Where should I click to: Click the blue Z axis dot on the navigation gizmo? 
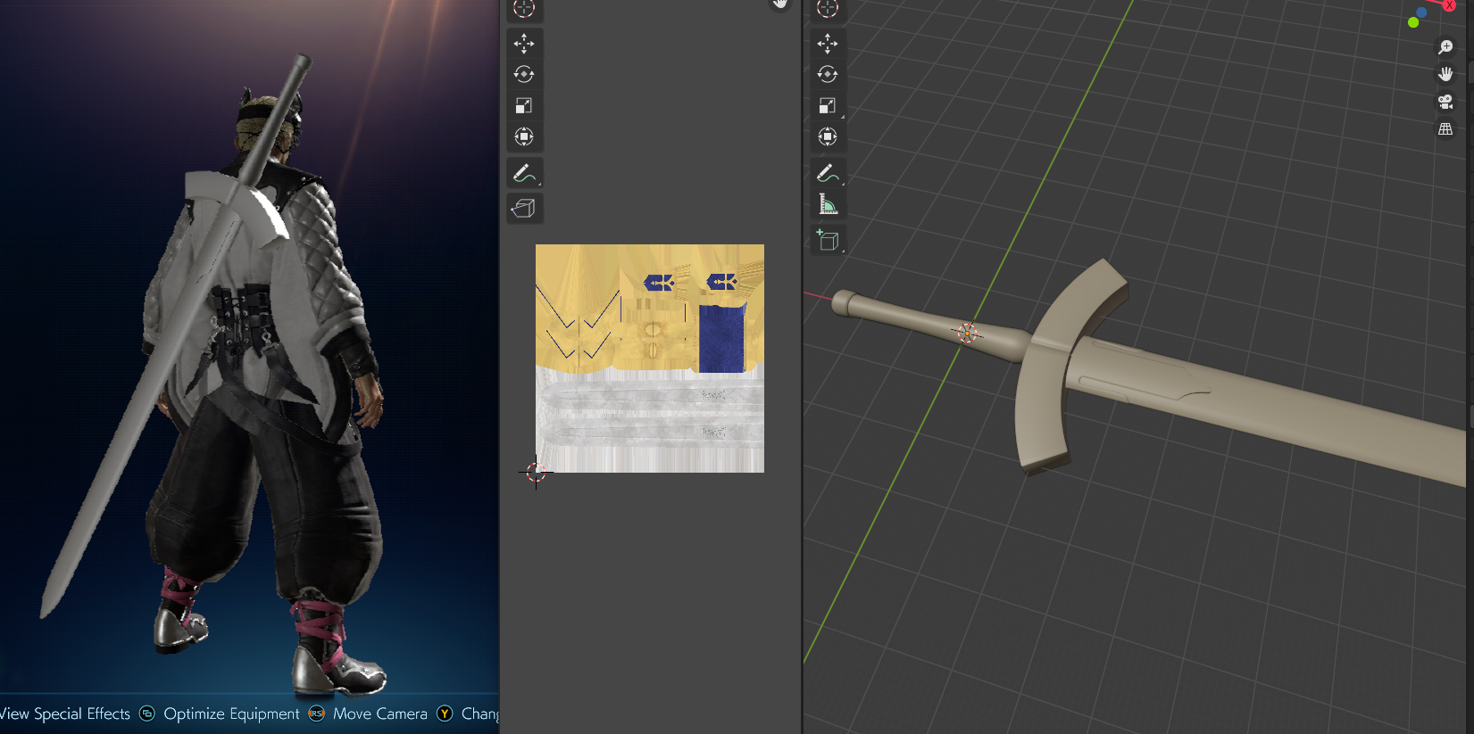(1422, 12)
